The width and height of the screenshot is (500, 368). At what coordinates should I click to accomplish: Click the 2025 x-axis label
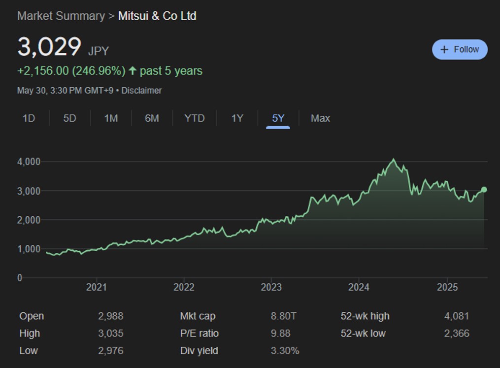click(447, 287)
